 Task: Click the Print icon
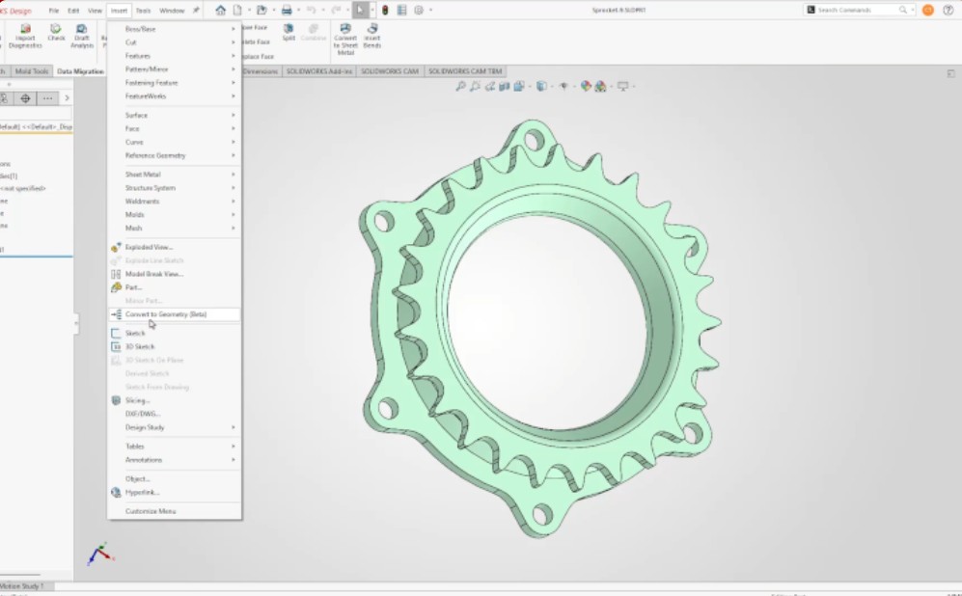pyautogui.click(x=287, y=10)
